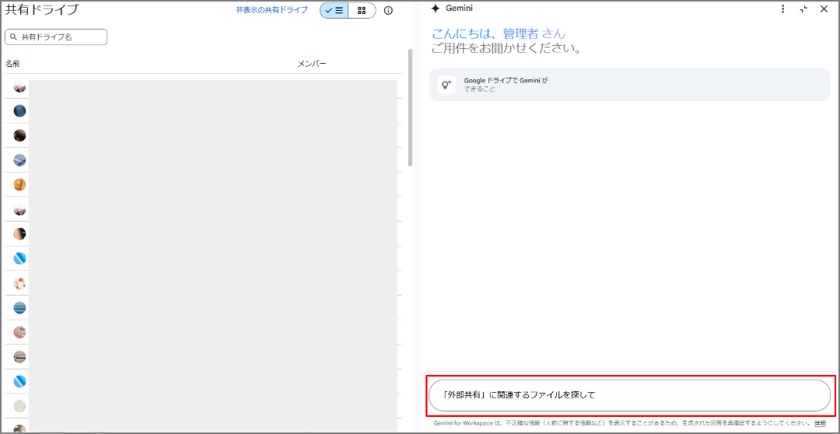Click the shared drives list scrollbar
Screen dimensions: 840x434
(x=411, y=107)
